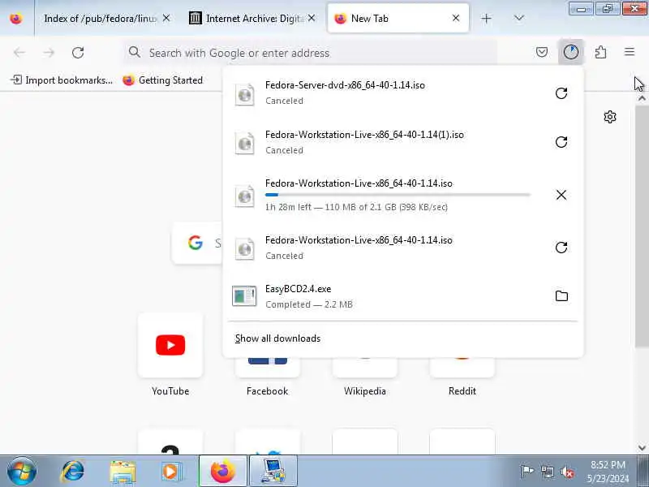Image resolution: width=649 pixels, height=487 pixels.
Task: Open the Windows Start menu
Action: pos(22,472)
